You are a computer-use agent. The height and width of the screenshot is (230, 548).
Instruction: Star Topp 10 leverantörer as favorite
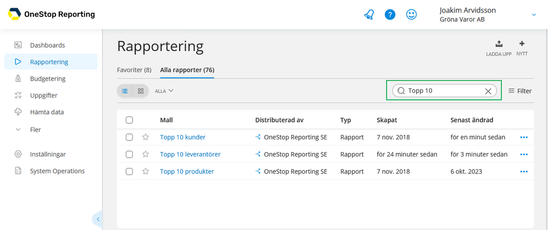(146, 154)
